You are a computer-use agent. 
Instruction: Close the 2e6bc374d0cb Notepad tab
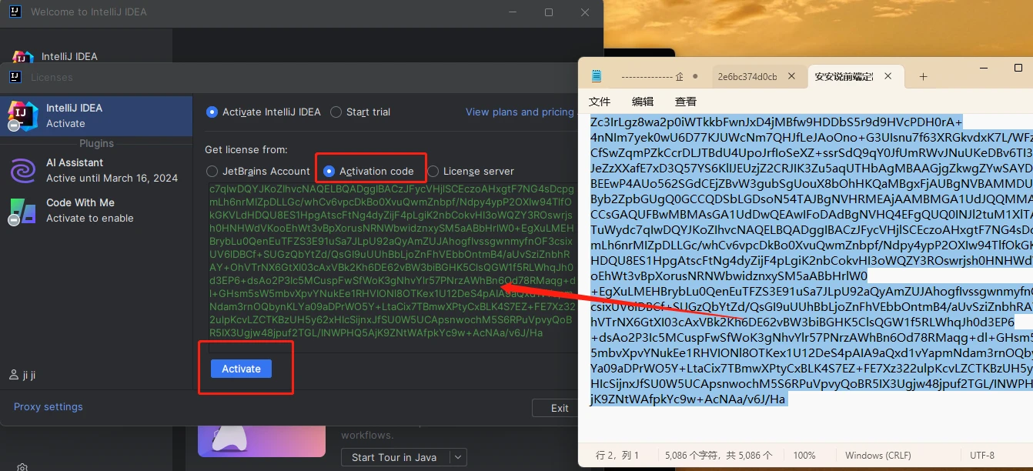tap(792, 77)
